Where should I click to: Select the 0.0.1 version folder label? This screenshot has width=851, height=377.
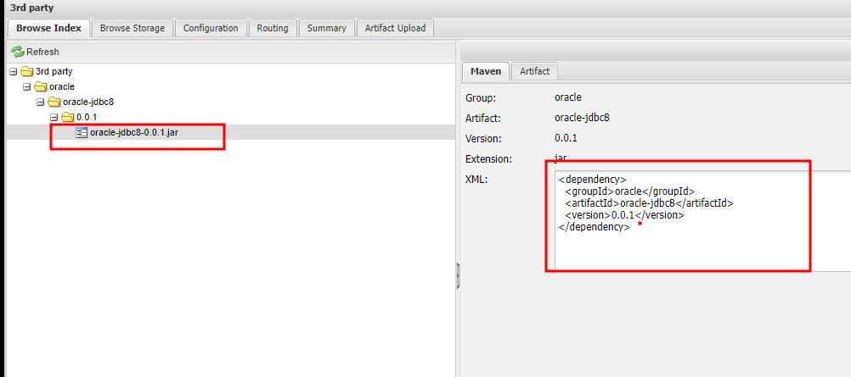click(87, 117)
